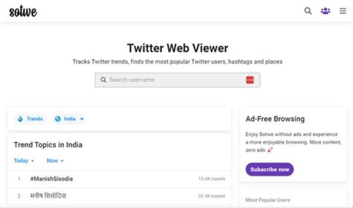The width and height of the screenshot is (353, 208).
Task: Open search via the magnifier icon in header
Action: pyautogui.click(x=308, y=11)
